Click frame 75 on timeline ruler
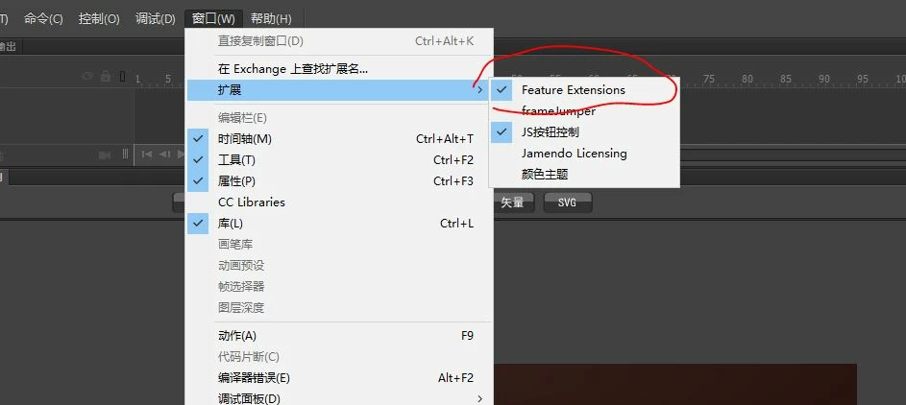The image size is (906, 405). click(x=708, y=79)
